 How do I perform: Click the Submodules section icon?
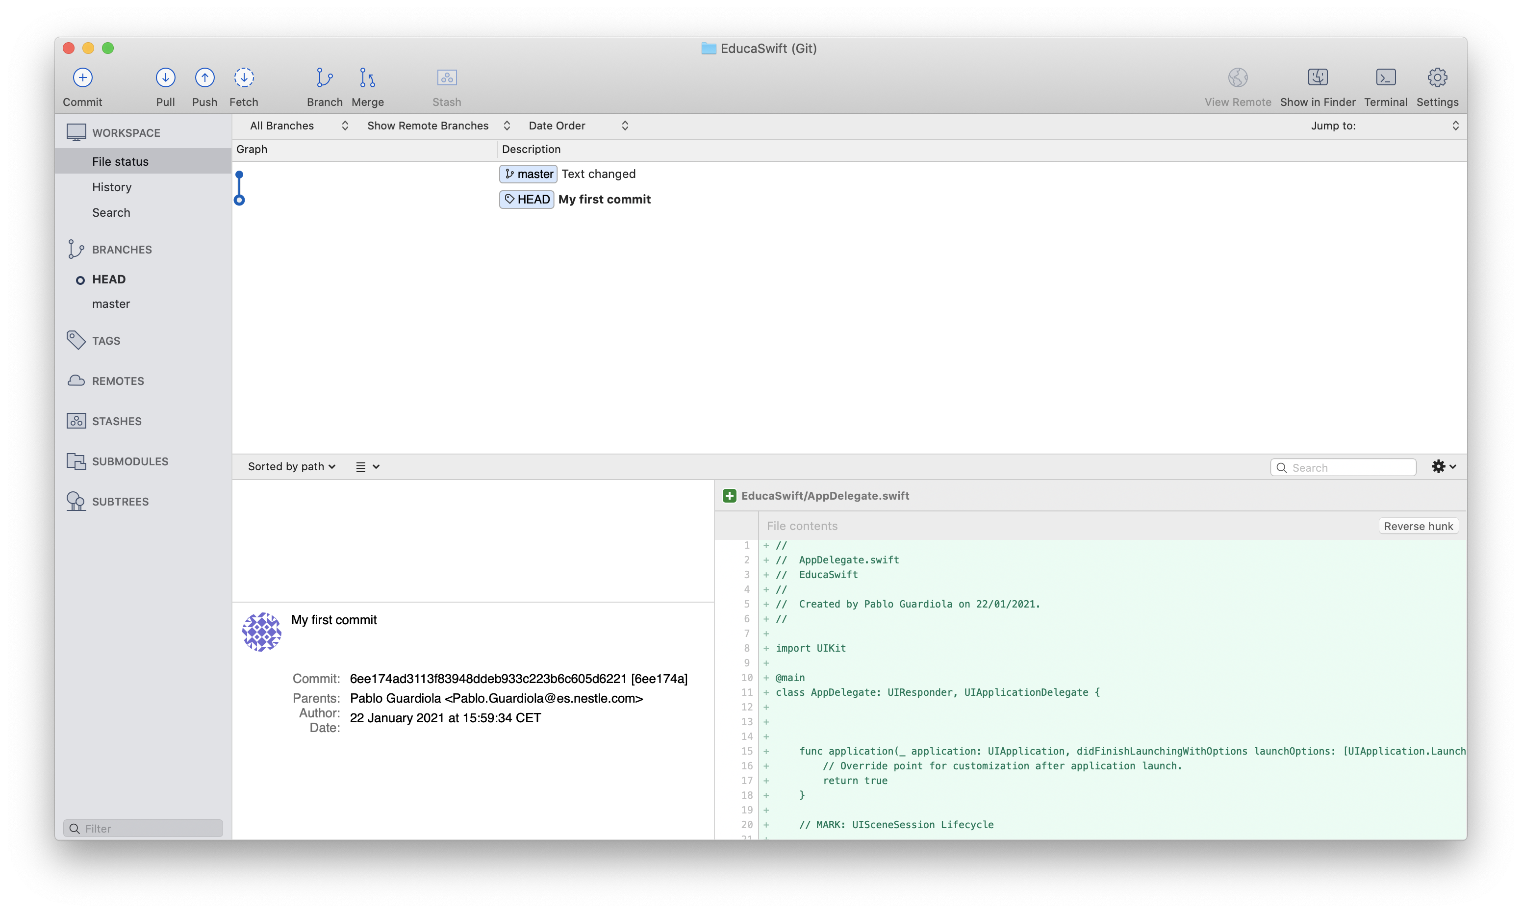76,461
